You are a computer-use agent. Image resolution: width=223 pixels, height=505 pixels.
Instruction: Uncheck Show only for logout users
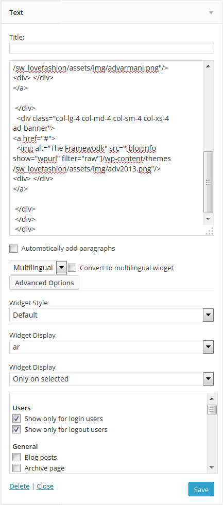(16, 429)
